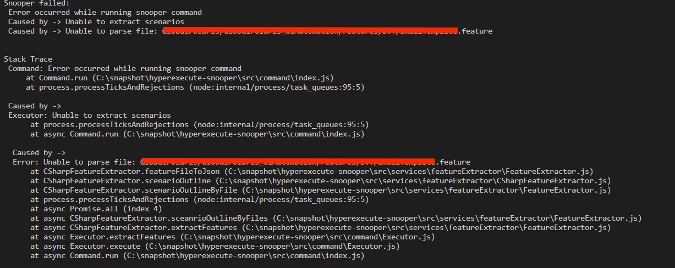Screen dimensions: 675x268
Task: Click "Command: Error occurred while running snooper" line
Action: click(125, 68)
